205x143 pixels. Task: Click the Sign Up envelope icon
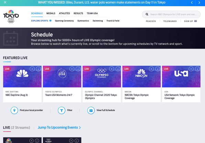tap(195, 21)
